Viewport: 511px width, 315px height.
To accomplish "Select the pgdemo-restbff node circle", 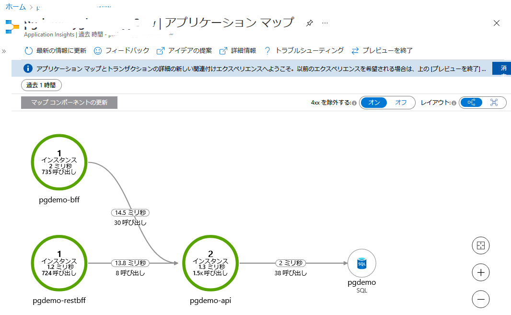I will point(59,263).
